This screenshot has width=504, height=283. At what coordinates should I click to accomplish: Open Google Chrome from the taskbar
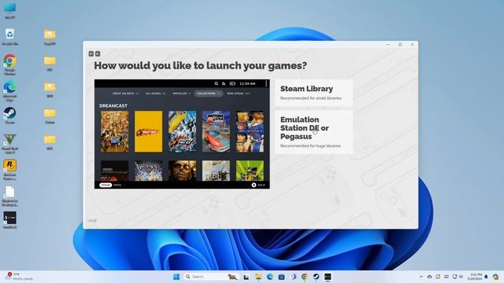(305, 277)
